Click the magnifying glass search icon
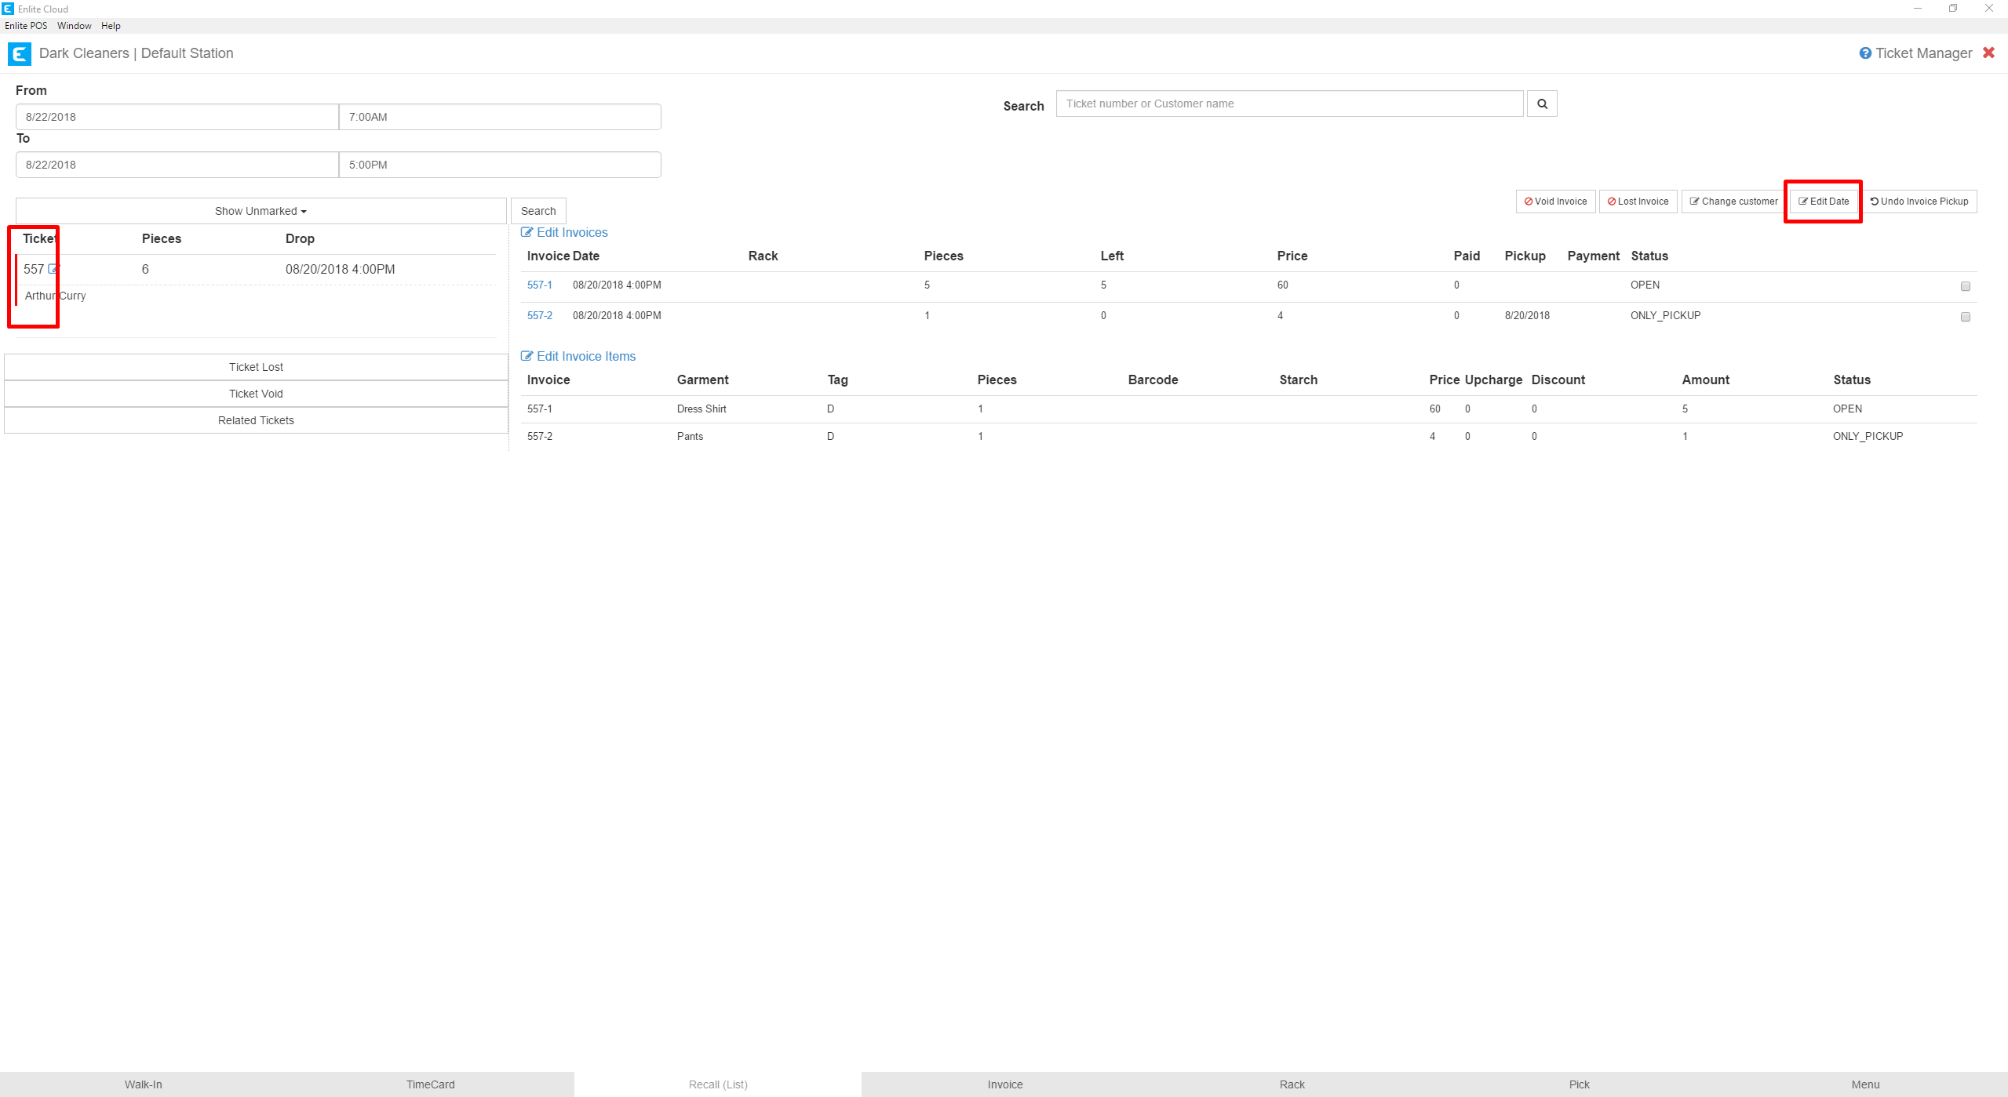Screen dimensions: 2008x1097 tap(1541, 104)
